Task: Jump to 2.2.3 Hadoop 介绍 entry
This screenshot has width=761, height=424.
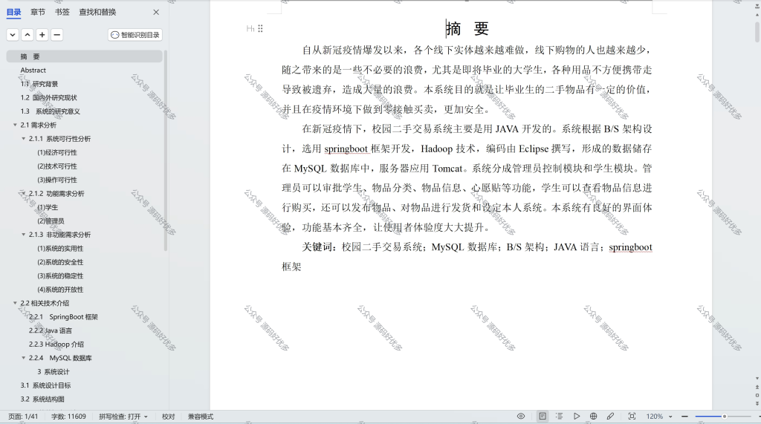Action: tap(56, 345)
